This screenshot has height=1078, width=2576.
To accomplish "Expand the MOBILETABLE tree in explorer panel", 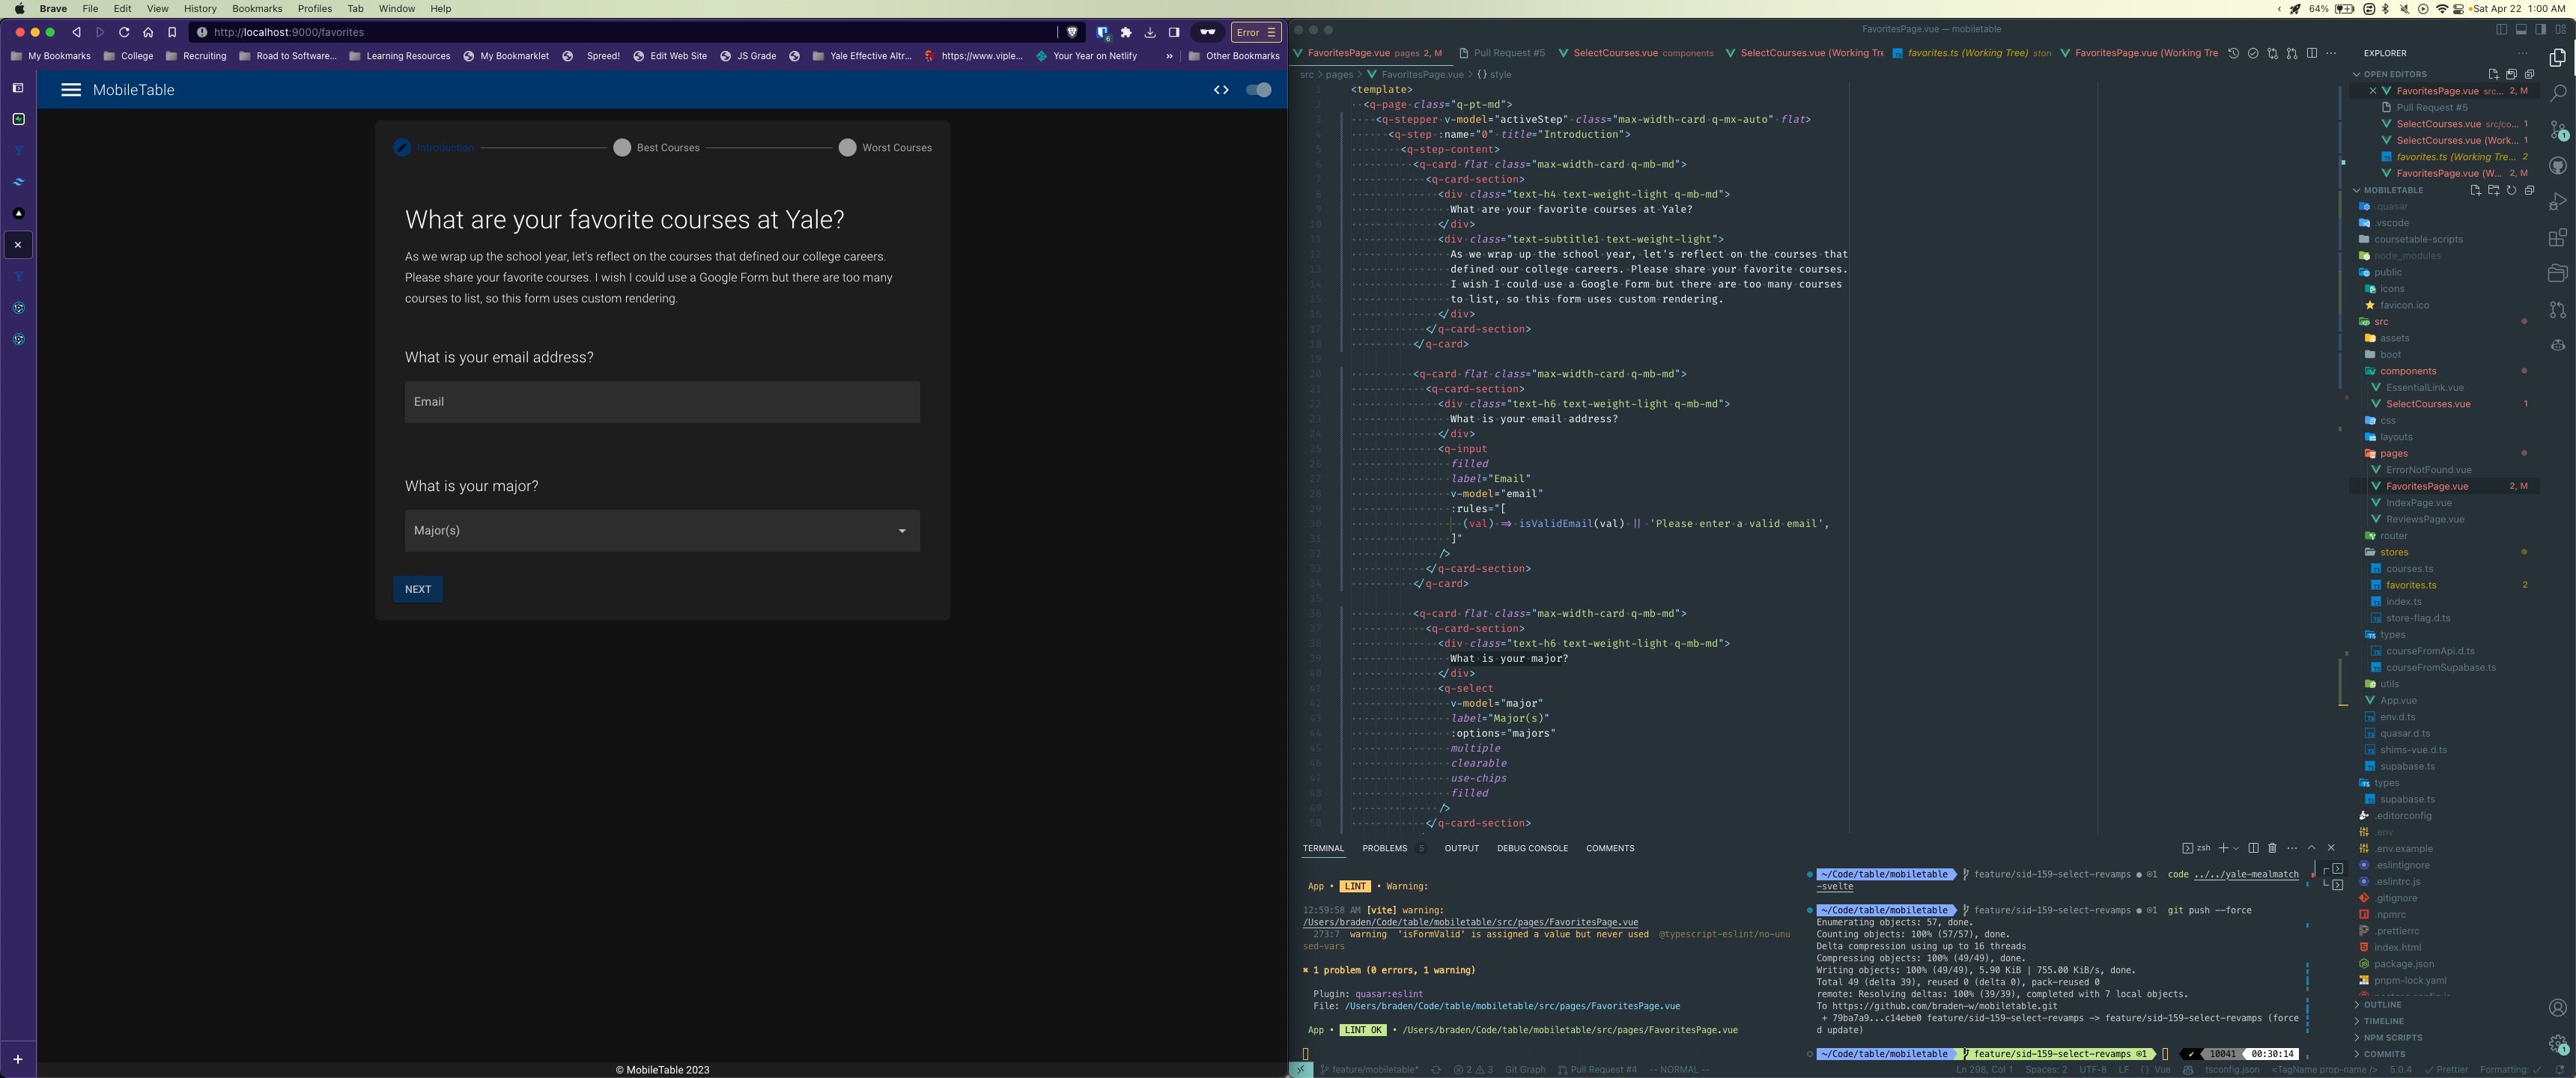I will tap(2361, 189).
